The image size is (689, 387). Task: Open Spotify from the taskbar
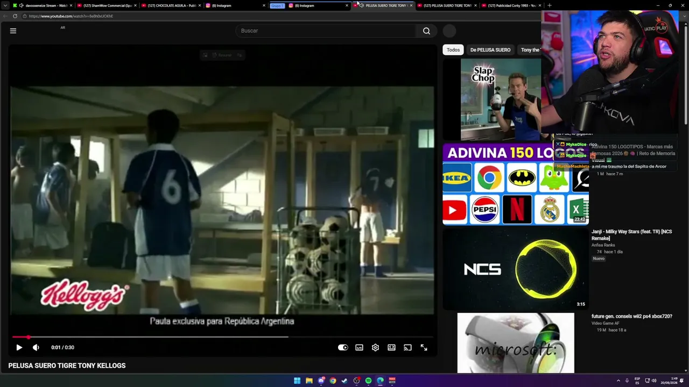[368, 381]
